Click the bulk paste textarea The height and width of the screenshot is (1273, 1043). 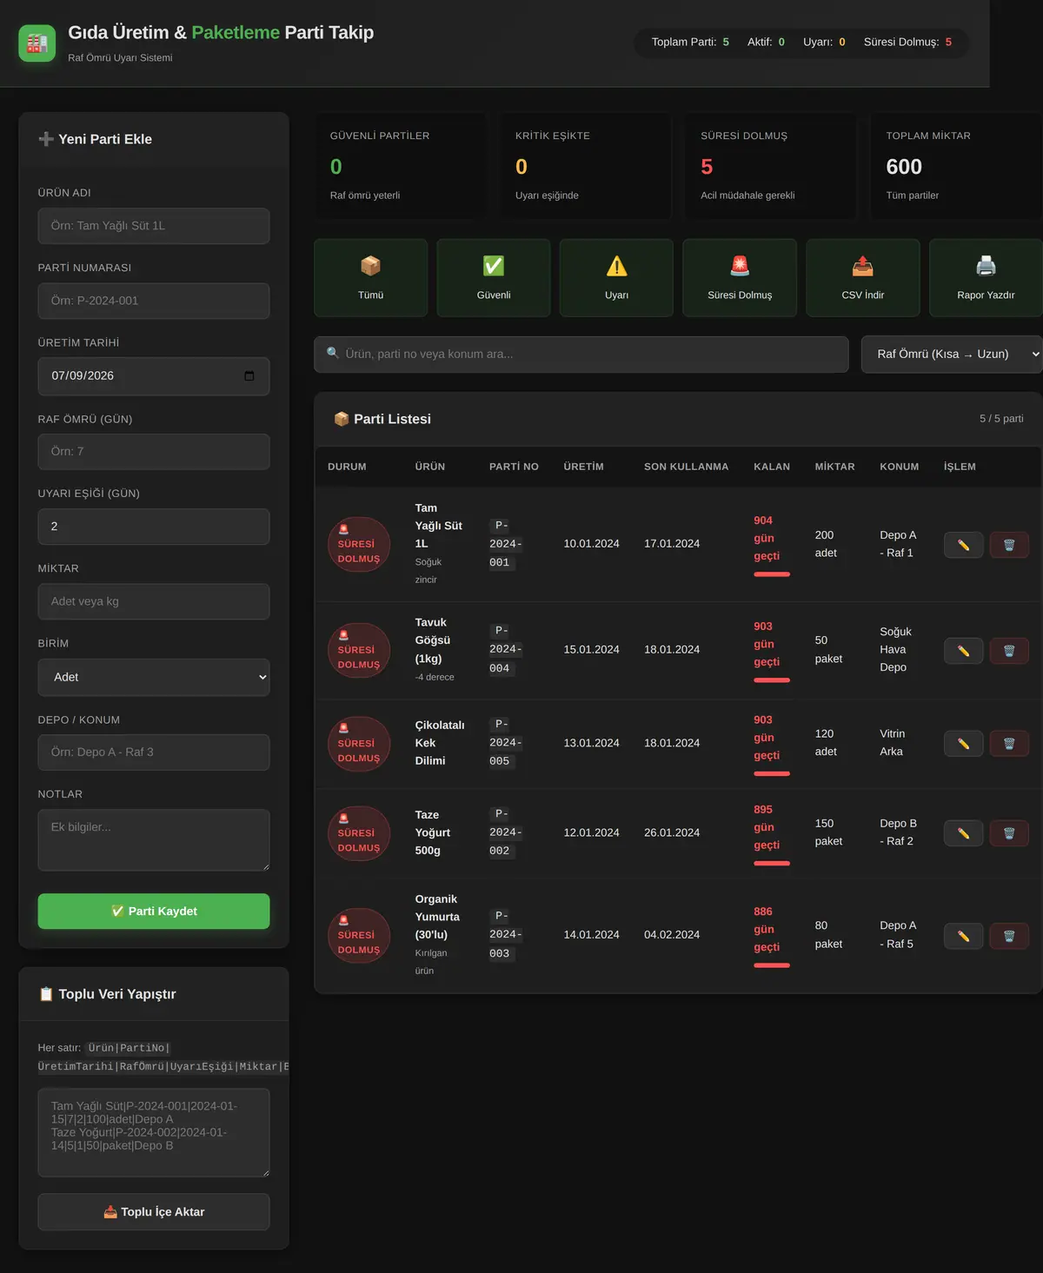coord(154,1133)
